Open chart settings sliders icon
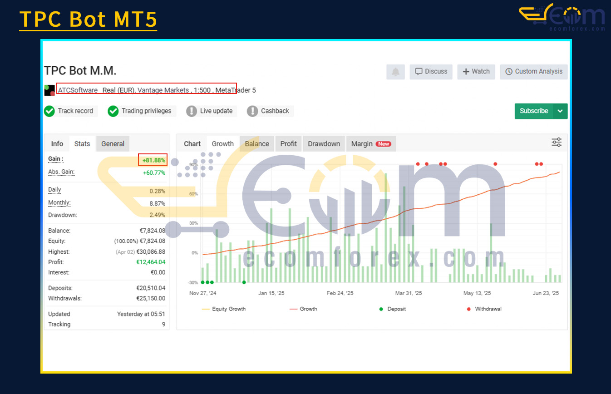The image size is (611, 394). (557, 143)
